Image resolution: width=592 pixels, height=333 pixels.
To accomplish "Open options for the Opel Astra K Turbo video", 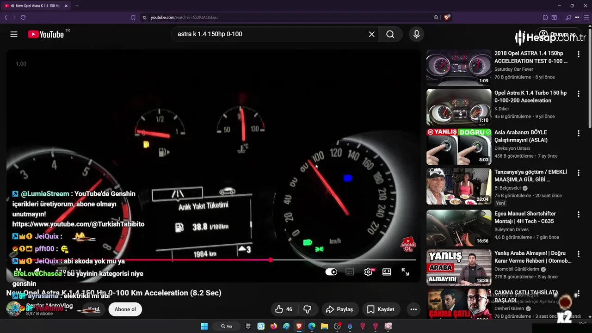I will point(578,94).
